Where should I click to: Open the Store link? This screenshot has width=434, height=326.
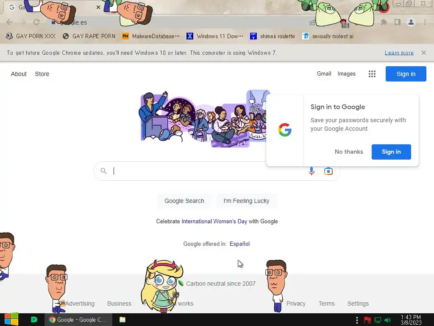coord(42,74)
